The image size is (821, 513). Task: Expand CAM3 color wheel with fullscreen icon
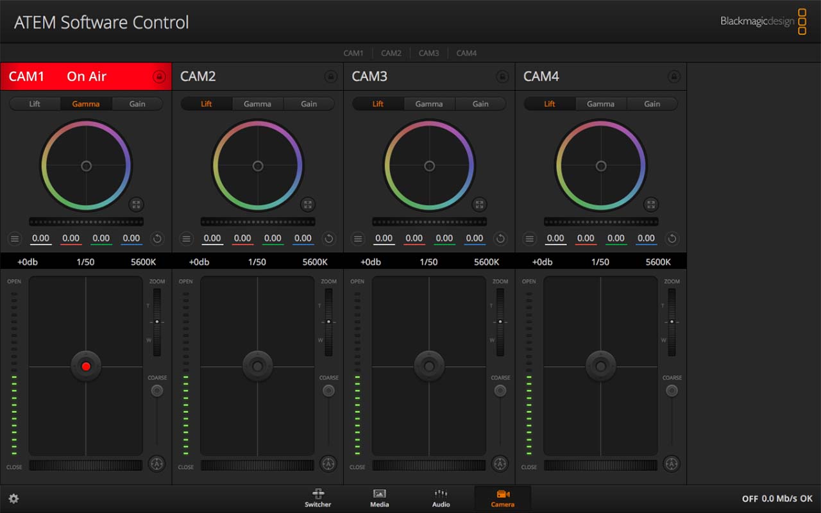coord(479,205)
